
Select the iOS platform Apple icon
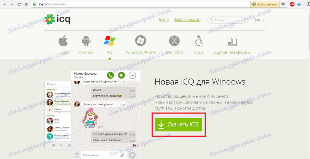tap(63, 41)
